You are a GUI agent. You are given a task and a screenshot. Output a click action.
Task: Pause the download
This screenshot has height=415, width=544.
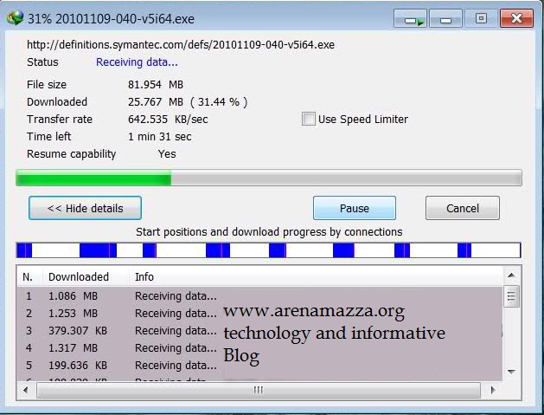click(355, 208)
